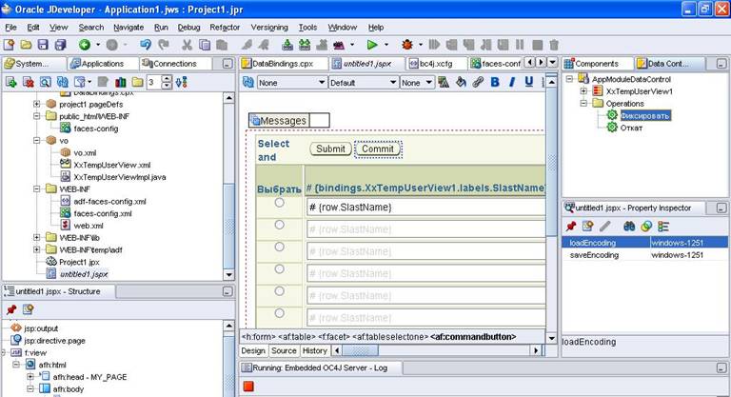731x397 pixels.
Task: Click the Save toolbar icon
Action: click(x=43, y=45)
